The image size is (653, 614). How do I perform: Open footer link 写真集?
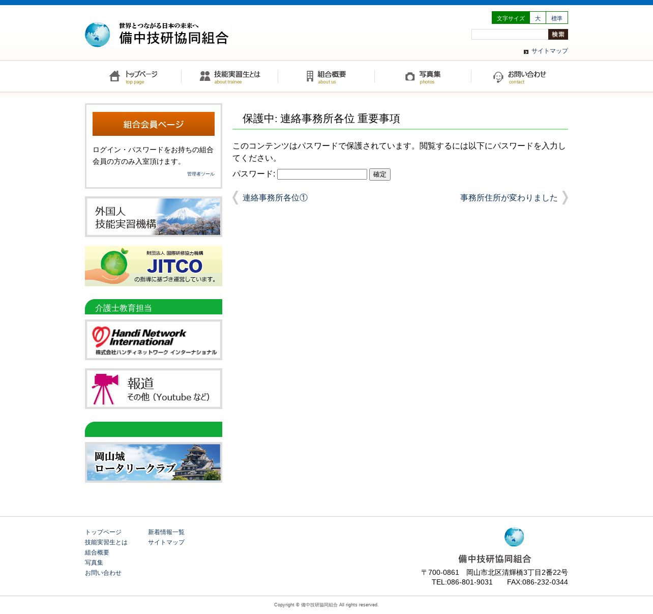click(94, 563)
